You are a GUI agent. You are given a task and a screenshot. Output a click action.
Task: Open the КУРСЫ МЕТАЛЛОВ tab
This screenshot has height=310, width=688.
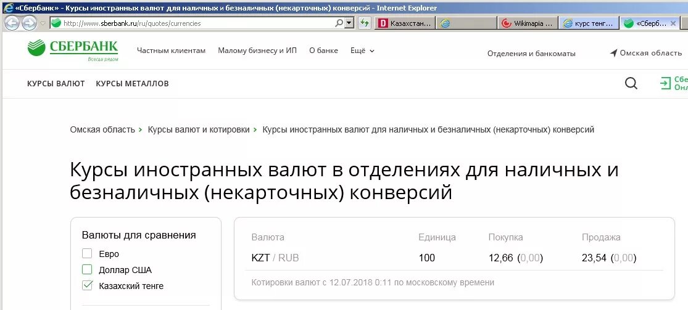point(132,83)
